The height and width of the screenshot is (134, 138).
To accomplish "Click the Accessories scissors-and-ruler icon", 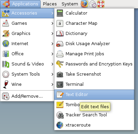I will tap(6, 13).
